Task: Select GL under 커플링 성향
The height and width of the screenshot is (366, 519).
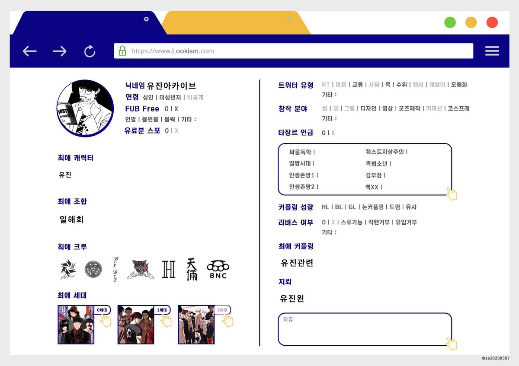Action: pyautogui.click(x=352, y=207)
